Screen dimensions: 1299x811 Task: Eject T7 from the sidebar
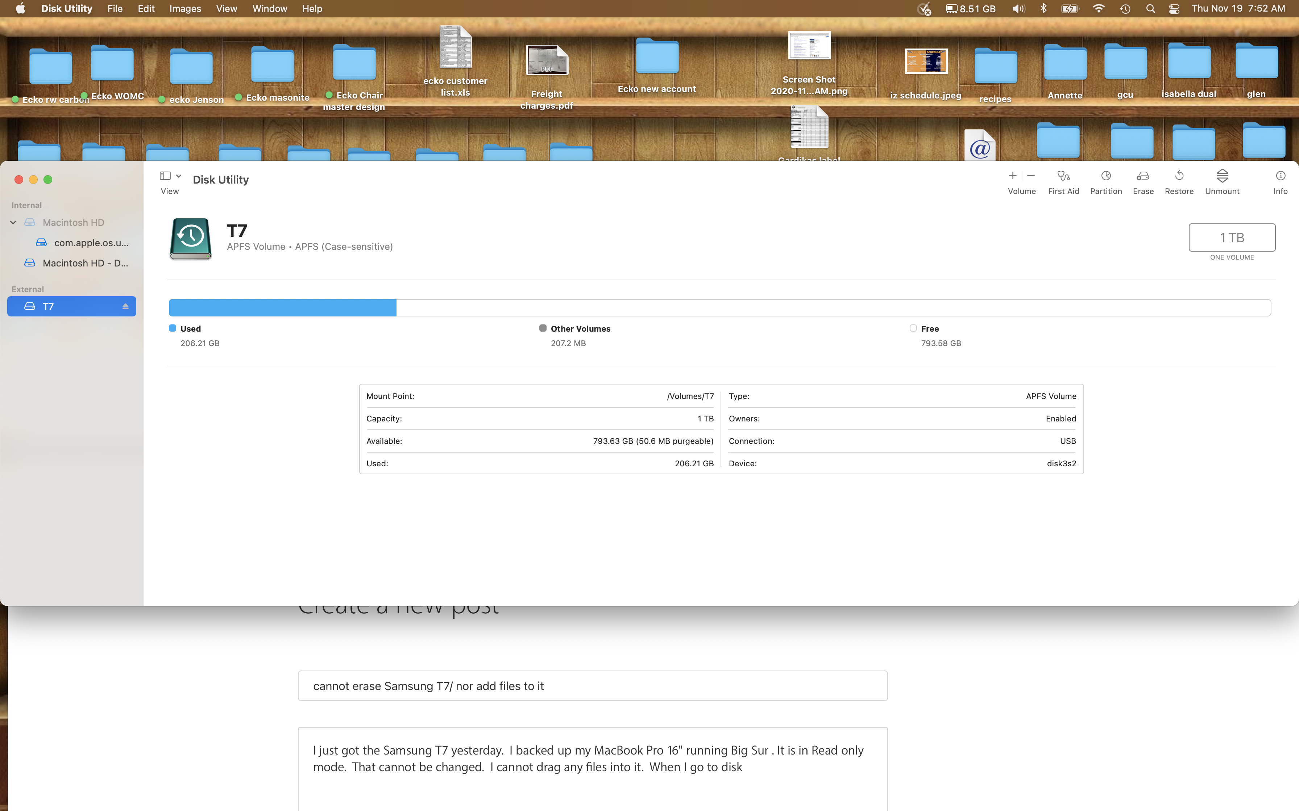pyautogui.click(x=125, y=306)
